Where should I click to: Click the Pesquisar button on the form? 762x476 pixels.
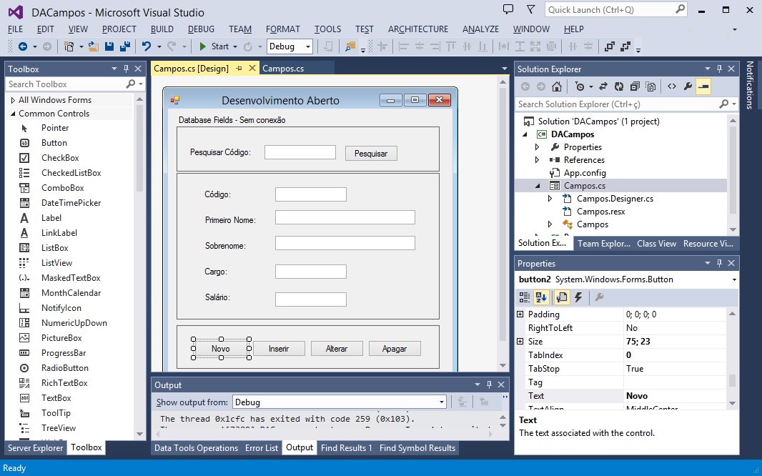pyautogui.click(x=371, y=154)
